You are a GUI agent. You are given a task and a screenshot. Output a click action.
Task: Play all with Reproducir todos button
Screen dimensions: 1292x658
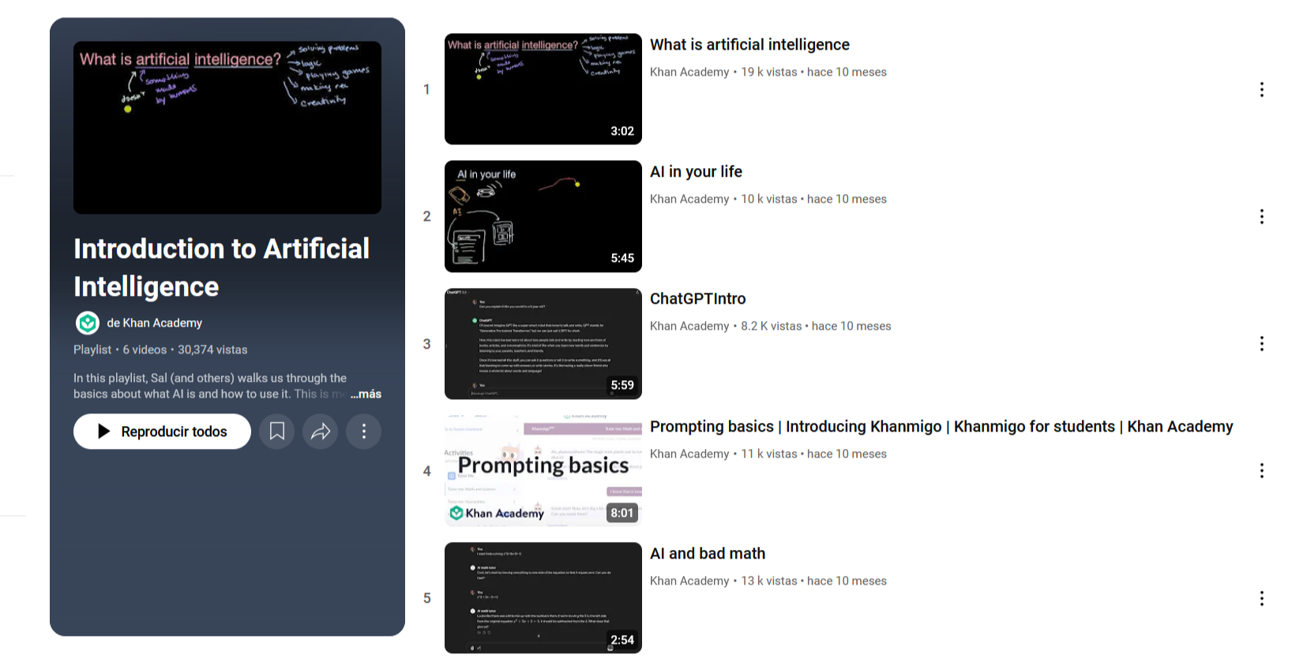click(162, 432)
